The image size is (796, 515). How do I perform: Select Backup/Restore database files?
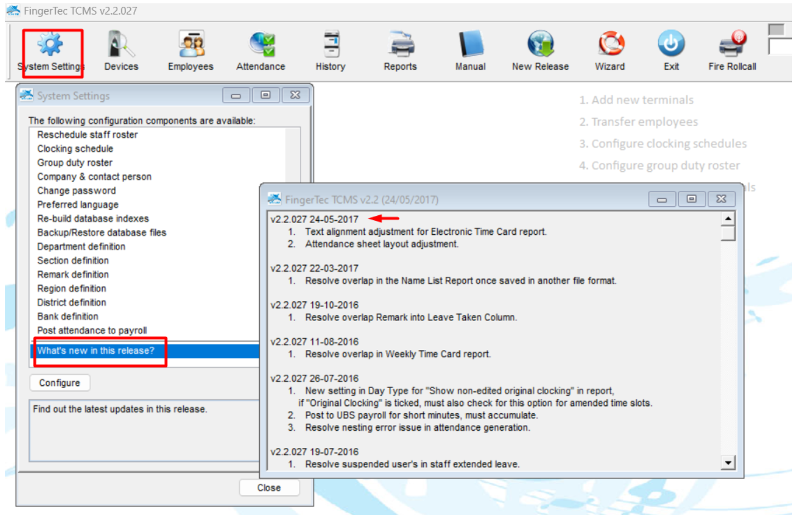pos(102,233)
